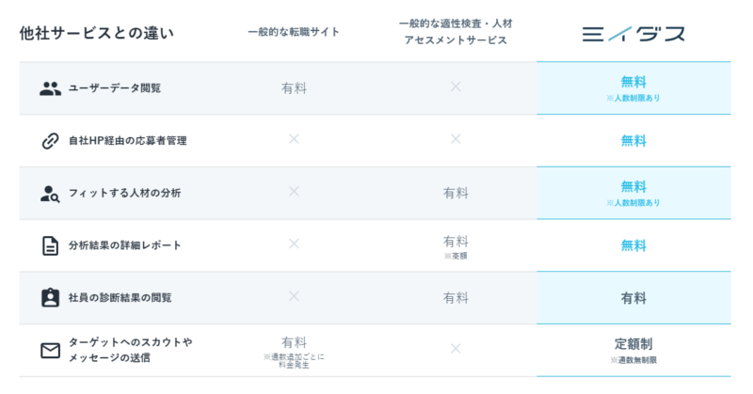Click the 有料 cell under 転職サイト for ユーザーデータ閲覧
The width and height of the screenshot is (753, 394).
tap(294, 88)
